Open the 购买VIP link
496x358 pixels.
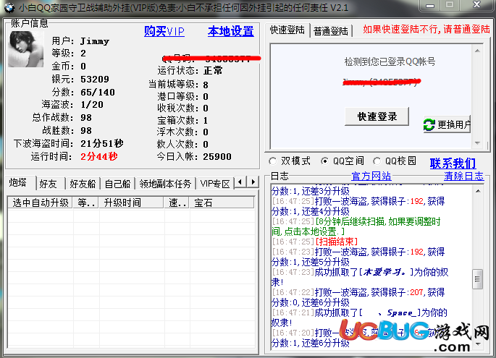pyautogui.click(x=164, y=31)
